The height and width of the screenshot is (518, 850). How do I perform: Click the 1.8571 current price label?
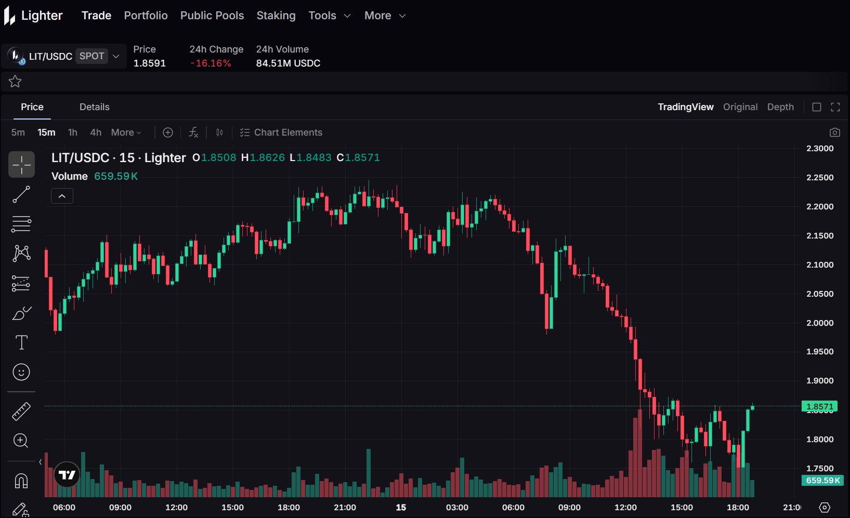(x=819, y=406)
